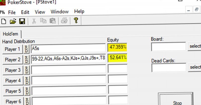Click RD button for Player 4
The width and height of the screenshot is (201, 105).
[27, 80]
